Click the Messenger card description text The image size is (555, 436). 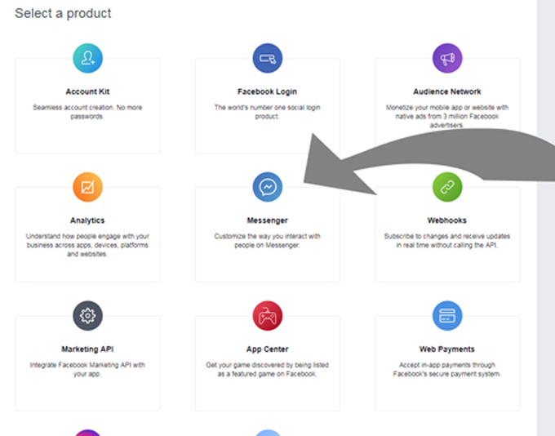(x=268, y=240)
